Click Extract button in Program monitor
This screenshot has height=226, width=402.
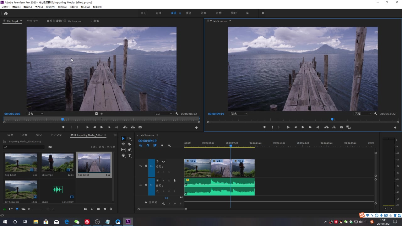coord(334,127)
